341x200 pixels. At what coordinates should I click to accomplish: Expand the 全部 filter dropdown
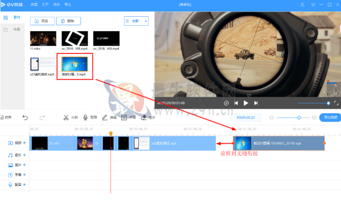tap(136, 21)
